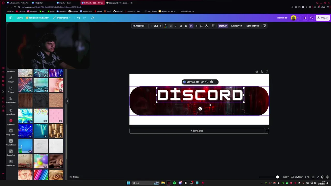
Task: Duplicate the page
Action: point(262,71)
